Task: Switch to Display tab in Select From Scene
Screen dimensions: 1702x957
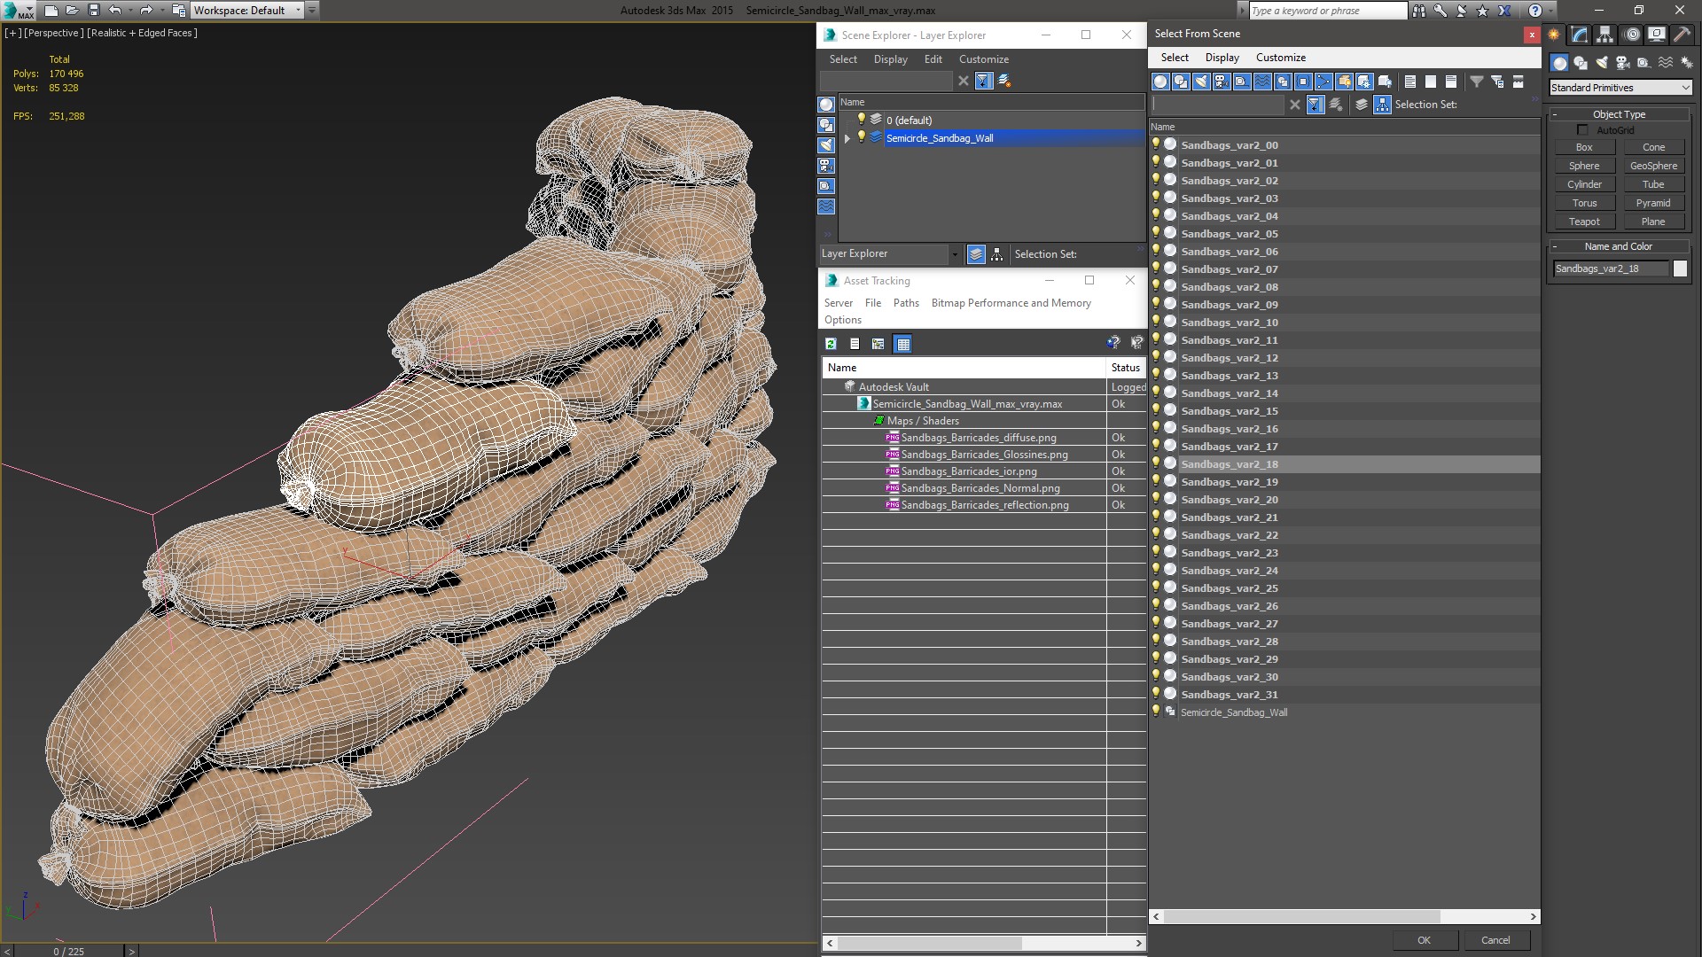Action: 1222,56
